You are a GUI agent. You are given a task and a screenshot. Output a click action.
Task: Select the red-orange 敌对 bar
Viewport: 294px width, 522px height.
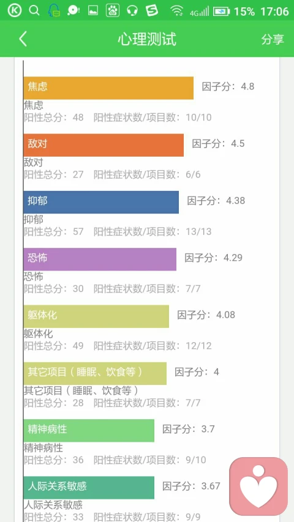pos(104,145)
